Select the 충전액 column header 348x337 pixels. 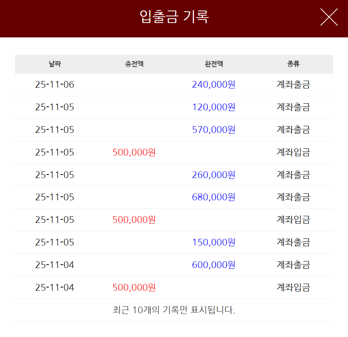(134, 64)
